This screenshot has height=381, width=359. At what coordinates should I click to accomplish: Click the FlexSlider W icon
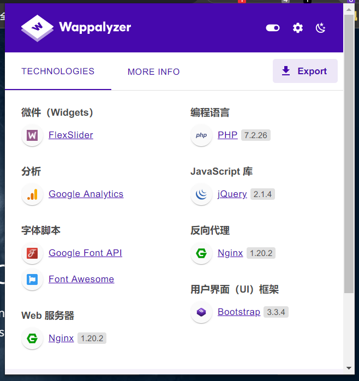tap(32, 135)
